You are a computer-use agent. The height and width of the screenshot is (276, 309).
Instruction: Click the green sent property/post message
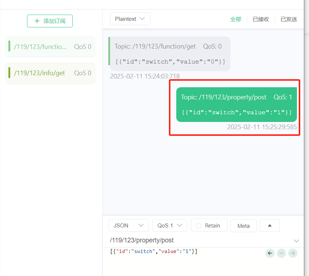(x=236, y=104)
